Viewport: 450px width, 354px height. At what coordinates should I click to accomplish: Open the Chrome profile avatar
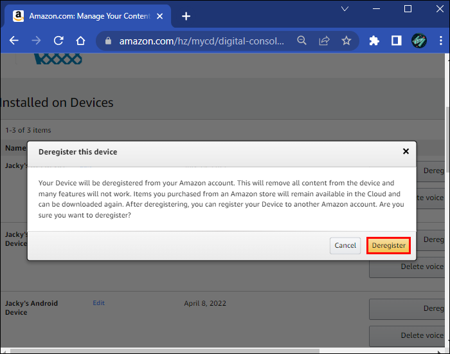(419, 41)
